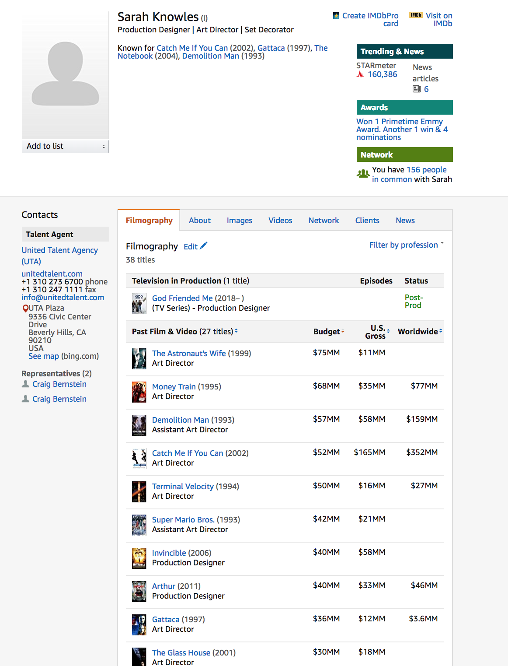Image resolution: width=508 pixels, height=666 pixels.
Task: Open the Images tab
Action: (x=240, y=221)
